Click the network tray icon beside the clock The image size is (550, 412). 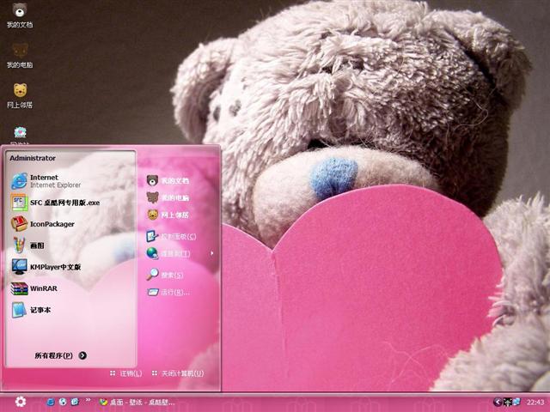(x=516, y=402)
